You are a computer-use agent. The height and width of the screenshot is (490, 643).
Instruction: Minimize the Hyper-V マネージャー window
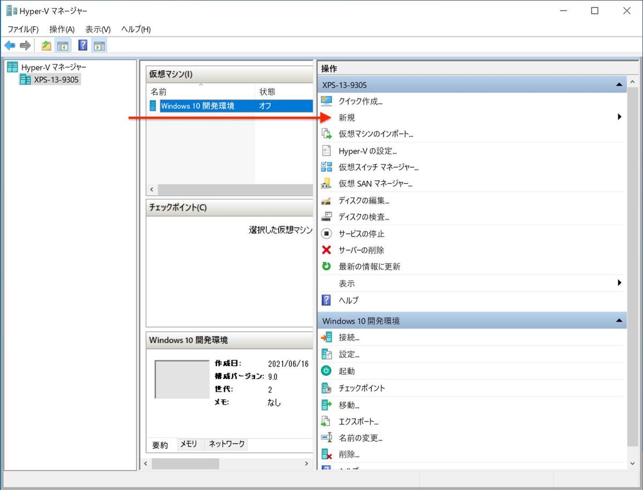(563, 11)
